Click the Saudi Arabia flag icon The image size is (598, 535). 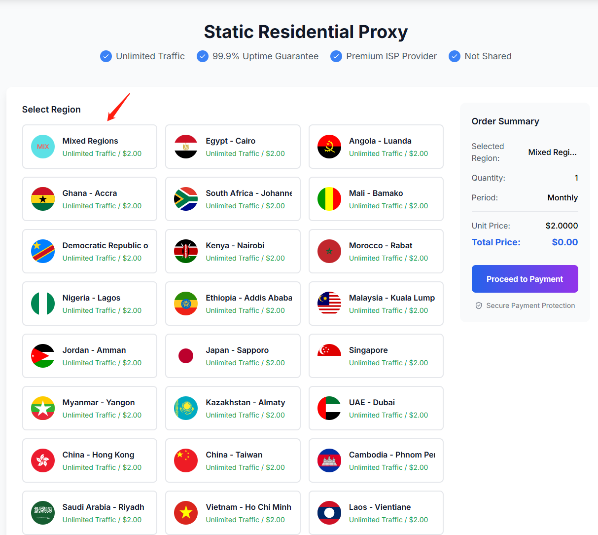pyautogui.click(x=43, y=513)
